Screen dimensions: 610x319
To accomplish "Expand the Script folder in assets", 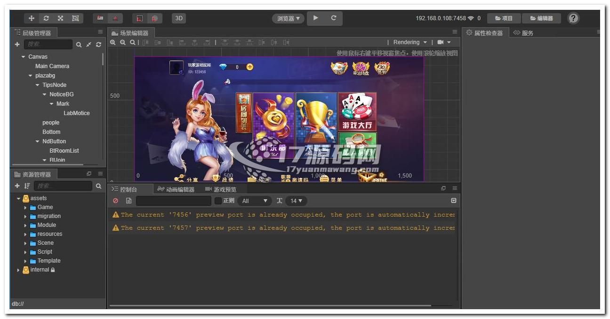I will point(25,252).
